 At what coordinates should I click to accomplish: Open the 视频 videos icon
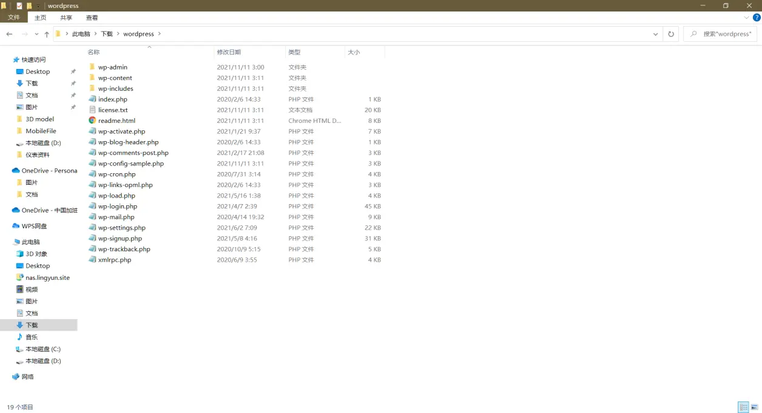coord(19,289)
